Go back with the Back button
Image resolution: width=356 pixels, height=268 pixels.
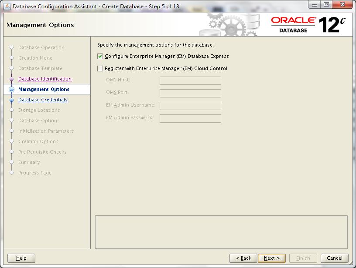tap(243, 258)
